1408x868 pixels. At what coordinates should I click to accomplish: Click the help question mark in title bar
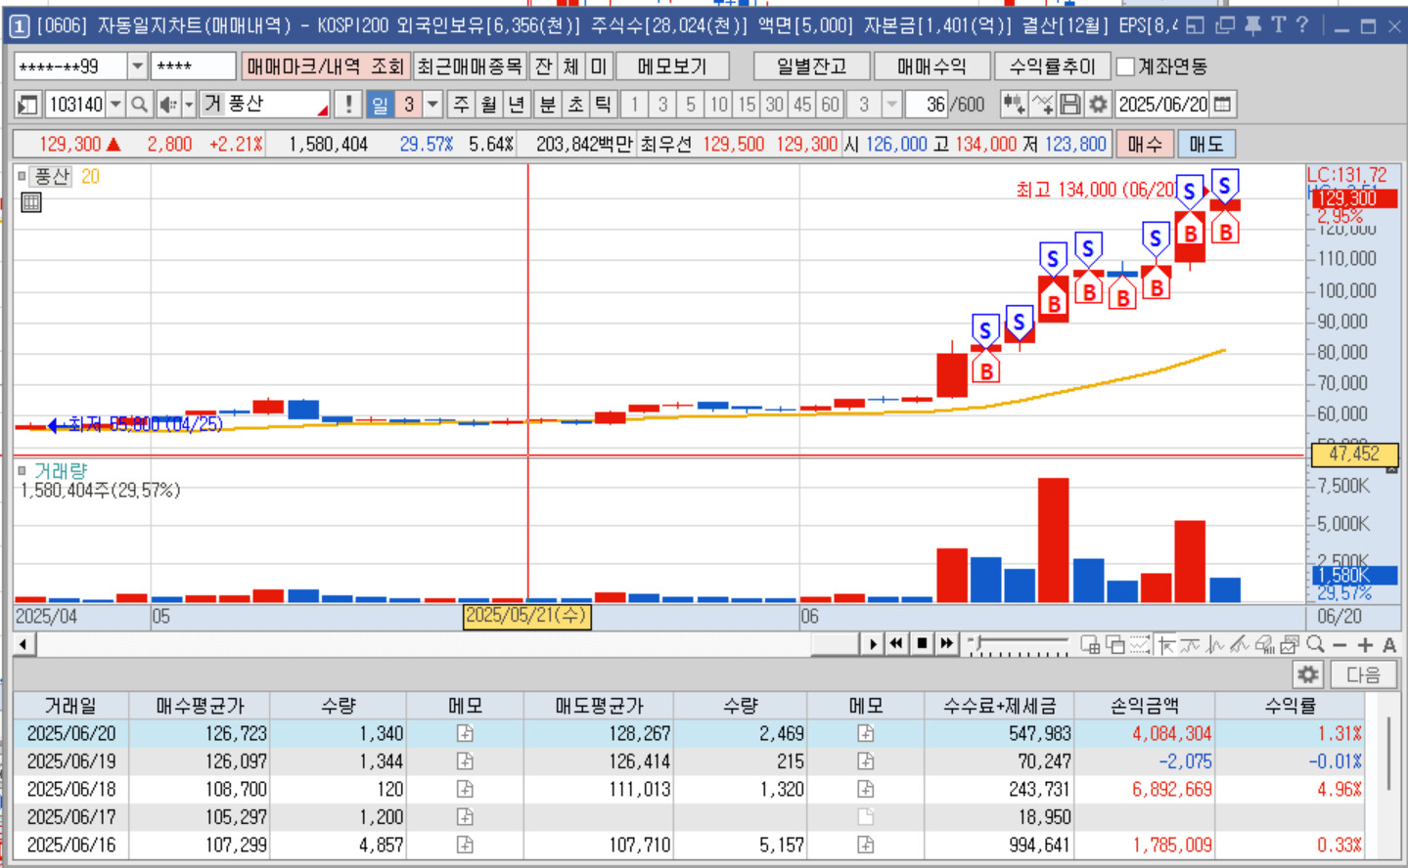(x=1301, y=25)
